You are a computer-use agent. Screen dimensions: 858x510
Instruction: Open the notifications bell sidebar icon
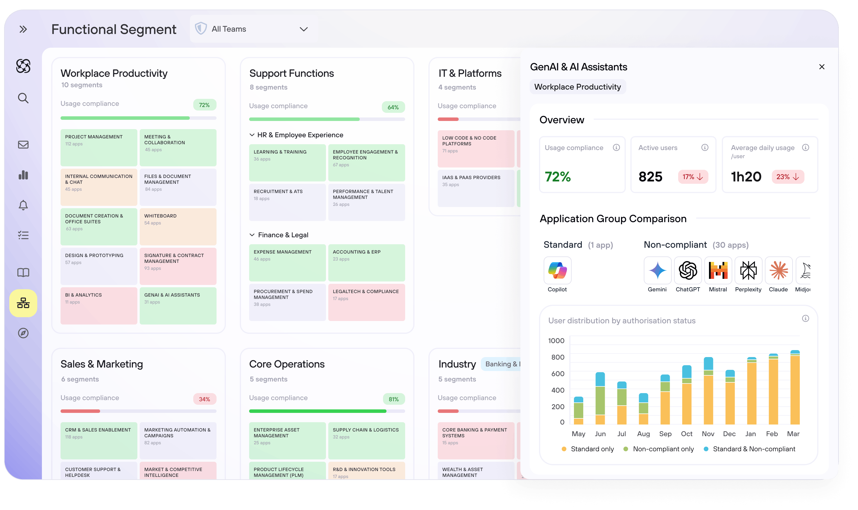click(23, 205)
